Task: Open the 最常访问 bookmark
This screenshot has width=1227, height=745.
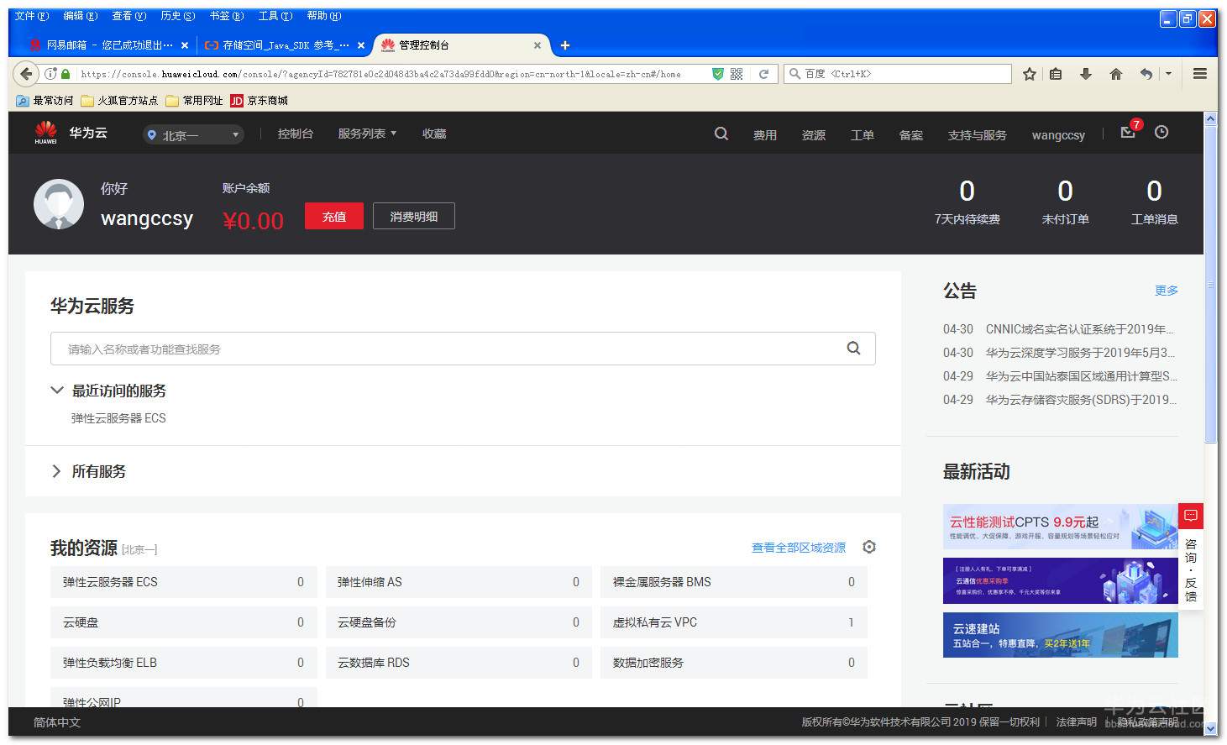Action: 45,101
